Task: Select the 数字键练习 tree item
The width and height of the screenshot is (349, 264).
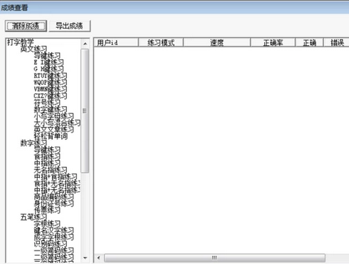Action: tap(51, 110)
